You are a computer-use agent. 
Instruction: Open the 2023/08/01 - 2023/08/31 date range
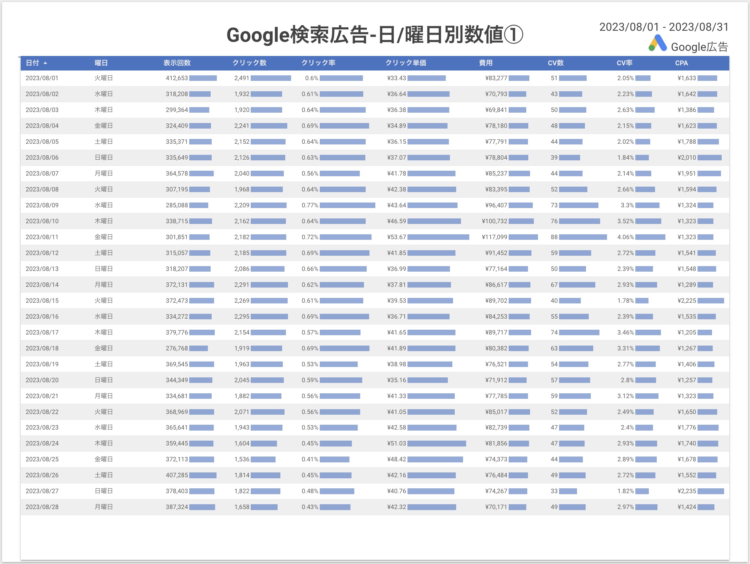pos(664,27)
